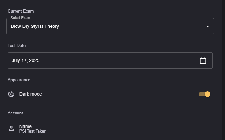This screenshot has height=140, width=225.
Task: Click the PSI Test Taker name text
Action: [x=32, y=131]
